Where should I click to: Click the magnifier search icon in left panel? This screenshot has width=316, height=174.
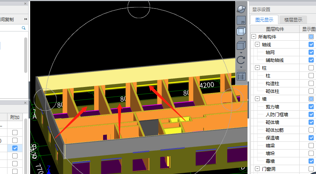[23, 28]
